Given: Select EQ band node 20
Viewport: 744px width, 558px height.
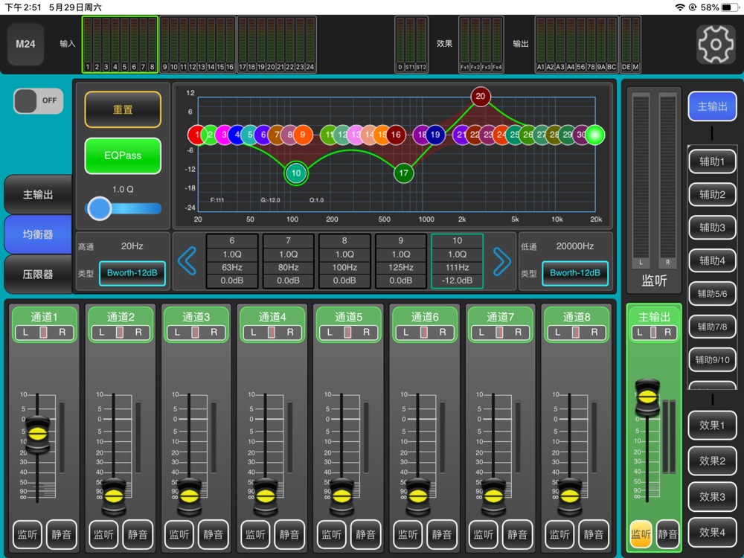Looking at the screenshot, I should pyautogui.click(x=480, y=96).
